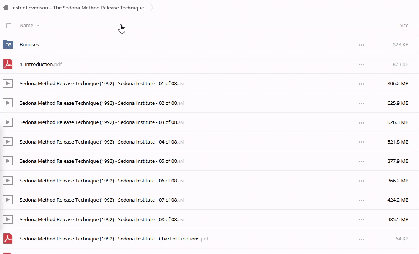Toggle the name sort direction arrow

click(x=38, y=26)
